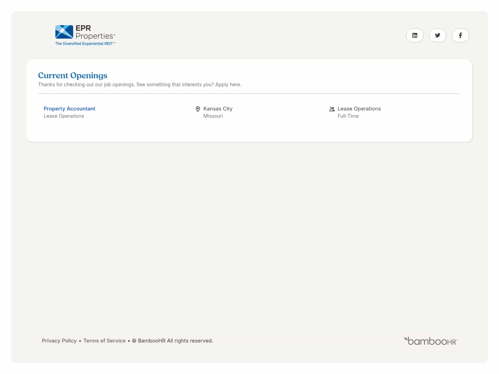Open the Terms of Service

tap(104, 341)
